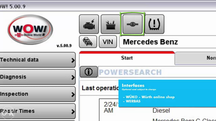This screenshot has width=216, height=121.
Task: Click the Interfaces heading in blue panel
Action: coord(133,86)
